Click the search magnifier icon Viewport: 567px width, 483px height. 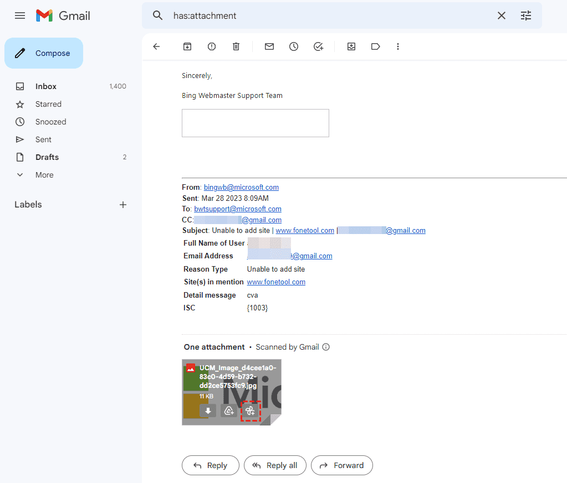(157, 15)
